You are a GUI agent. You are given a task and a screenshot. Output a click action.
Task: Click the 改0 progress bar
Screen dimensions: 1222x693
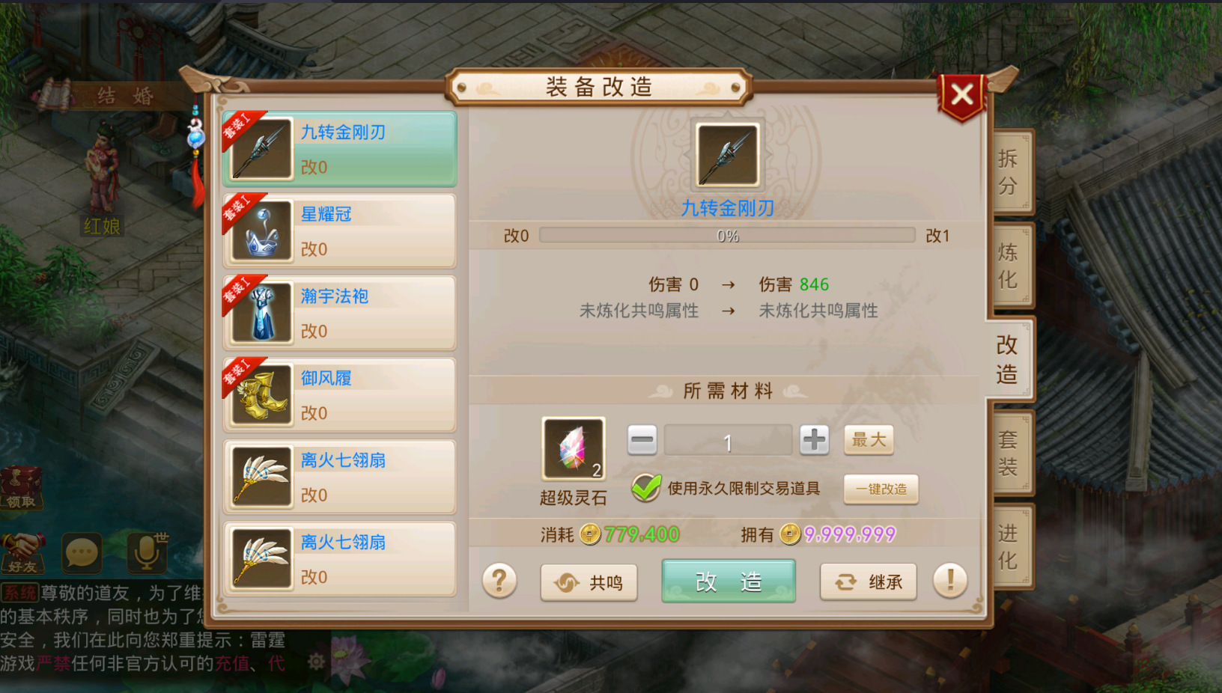pos(727,236)
